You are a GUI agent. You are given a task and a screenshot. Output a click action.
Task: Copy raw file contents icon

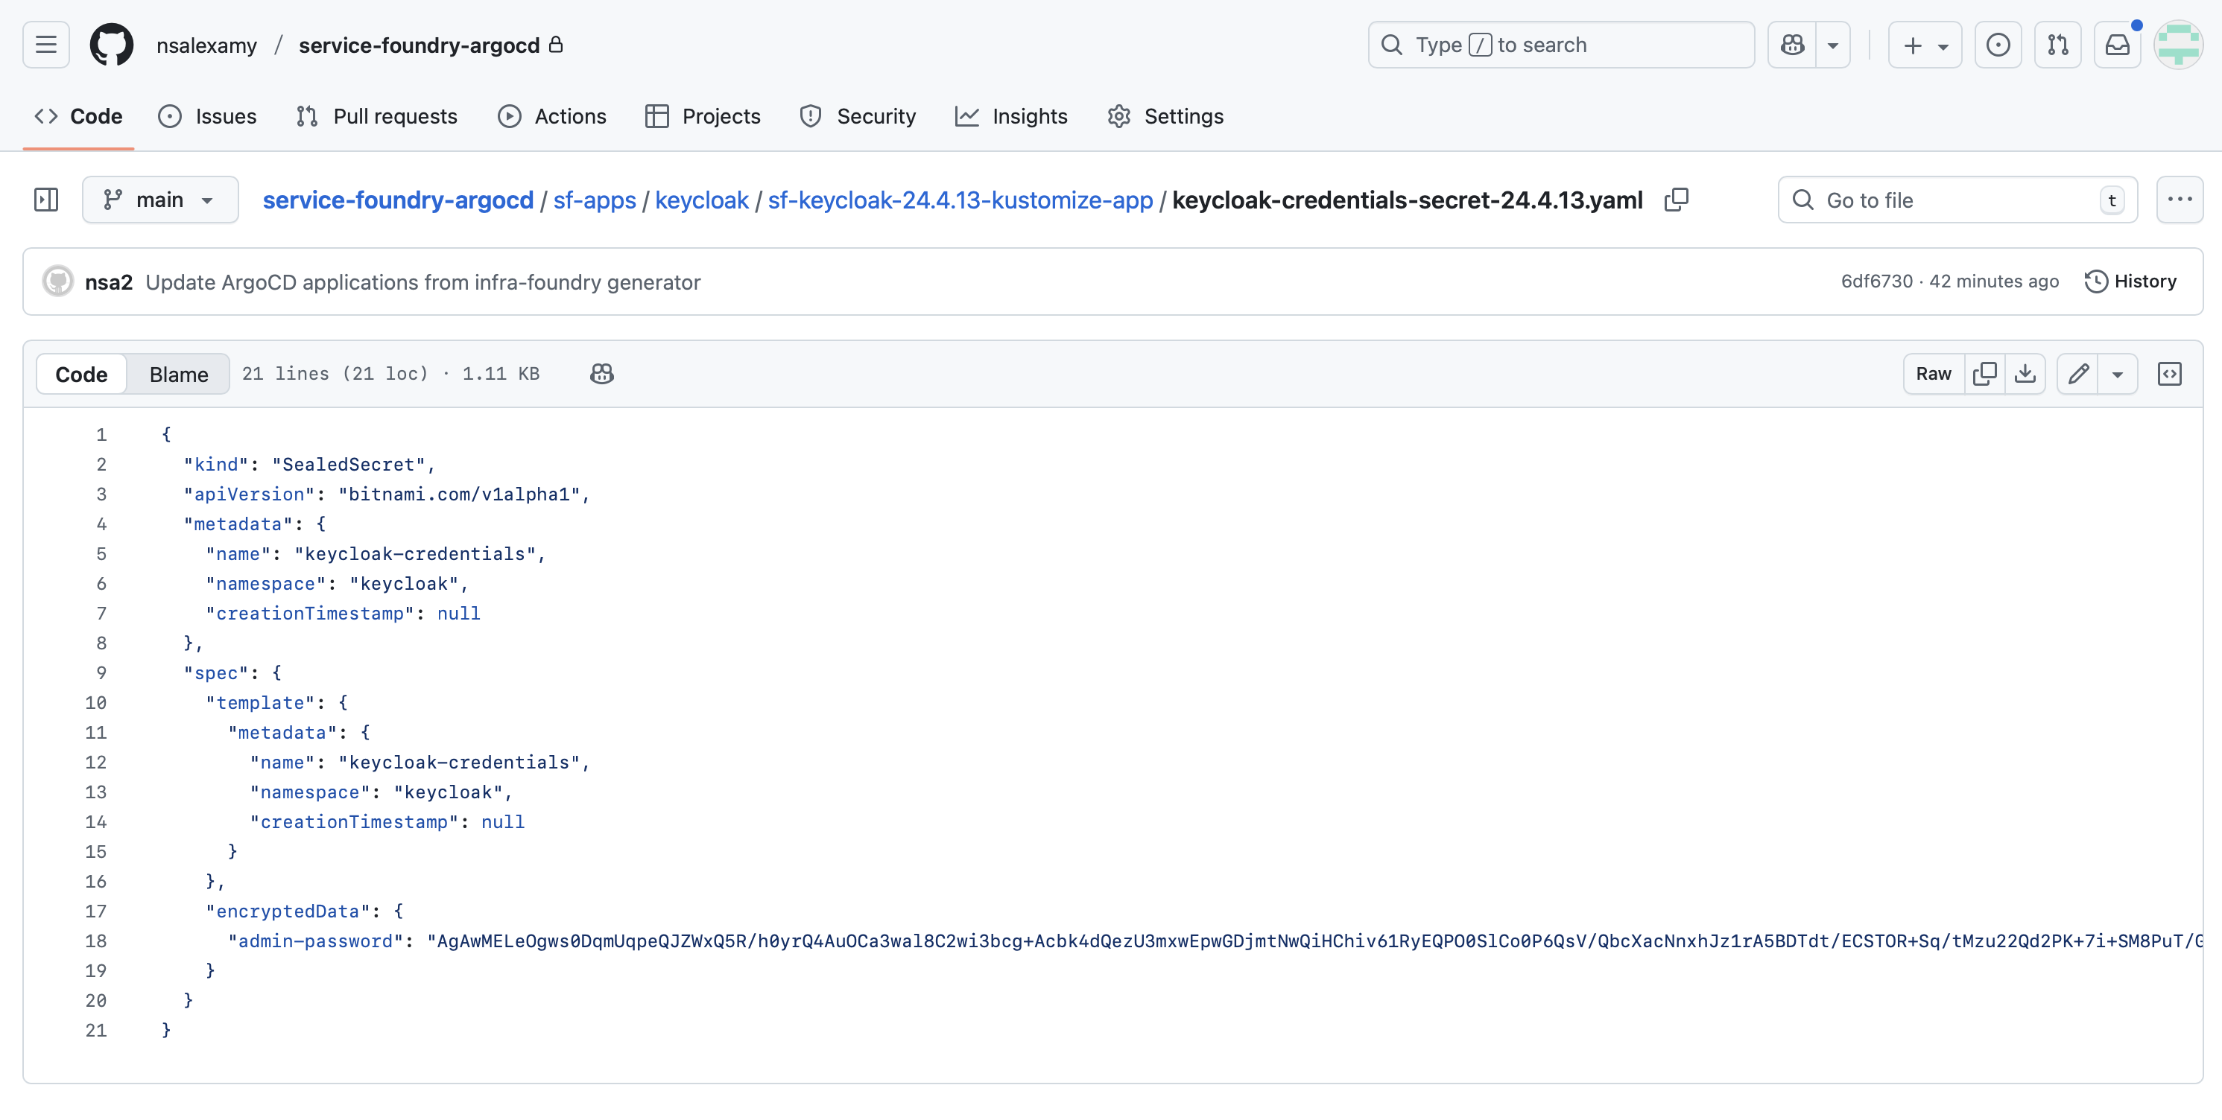(1985, 374)
